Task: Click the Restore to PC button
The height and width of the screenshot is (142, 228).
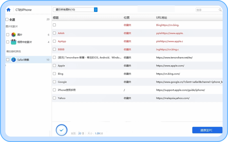Action: pos(207,130)
